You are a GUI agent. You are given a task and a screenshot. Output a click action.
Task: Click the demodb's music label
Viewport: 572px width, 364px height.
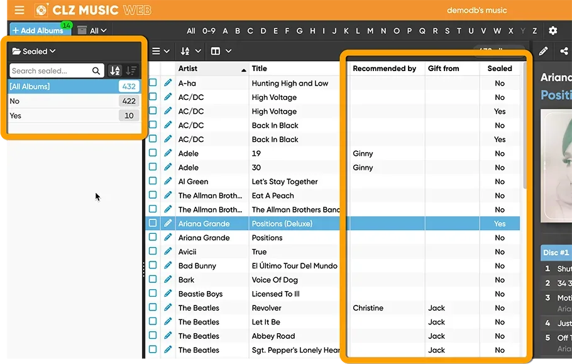point(477,10)
